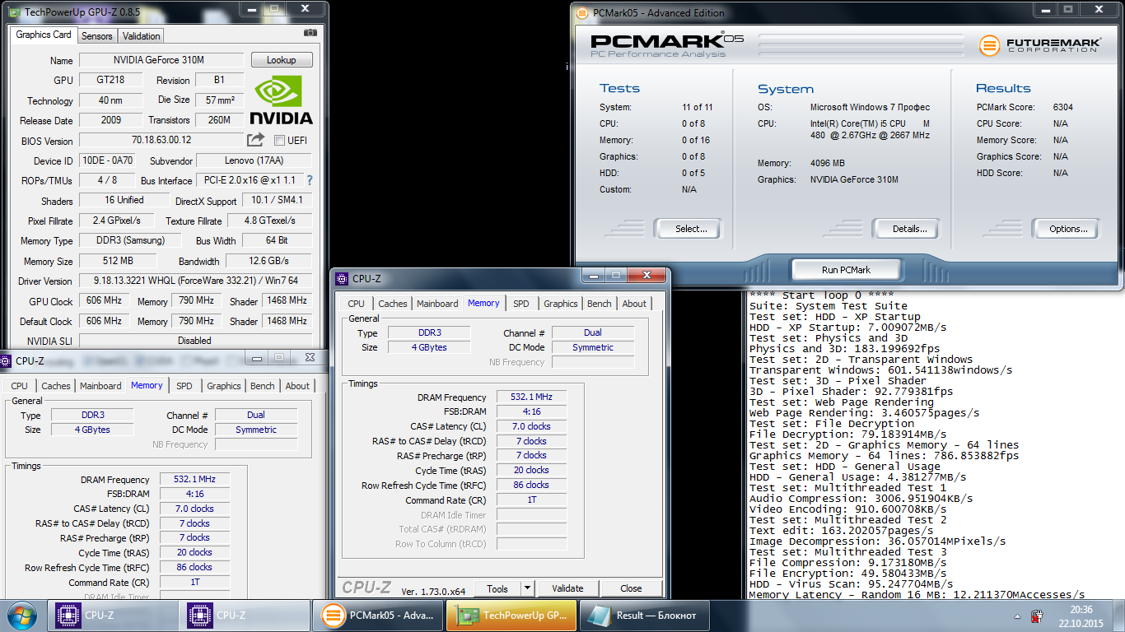
Task: Click the Lookup button in GPU-Z
Action: [281, 60]
